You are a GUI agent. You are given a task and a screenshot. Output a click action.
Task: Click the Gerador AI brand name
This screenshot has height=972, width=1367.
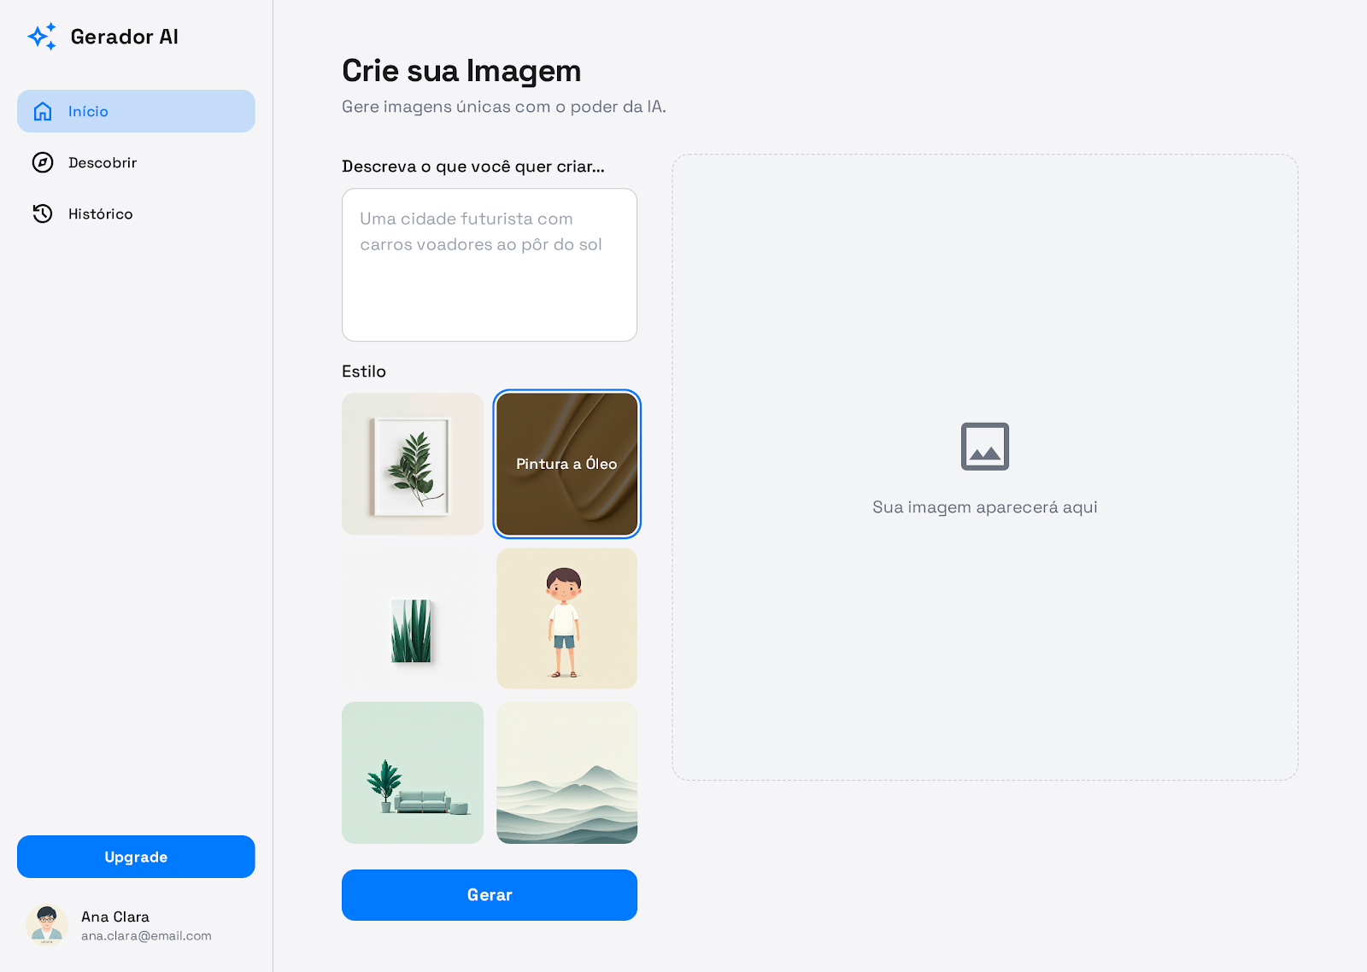124,37
